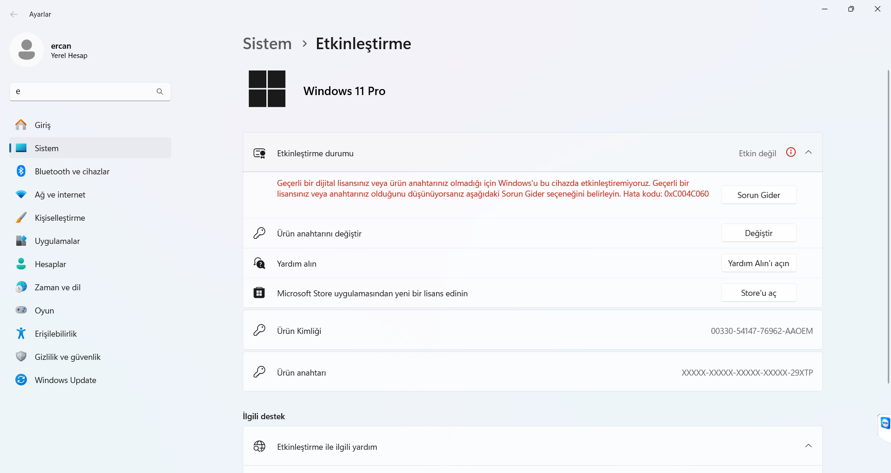This screenshot has width=891, height=473.
Task: Click the red error text with 0xC004C060
Action: (x=493, y=188)
